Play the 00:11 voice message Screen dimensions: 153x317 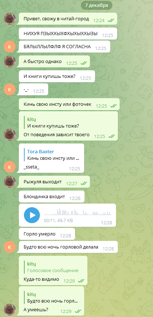pyautogui.click(x=32, y=215)
